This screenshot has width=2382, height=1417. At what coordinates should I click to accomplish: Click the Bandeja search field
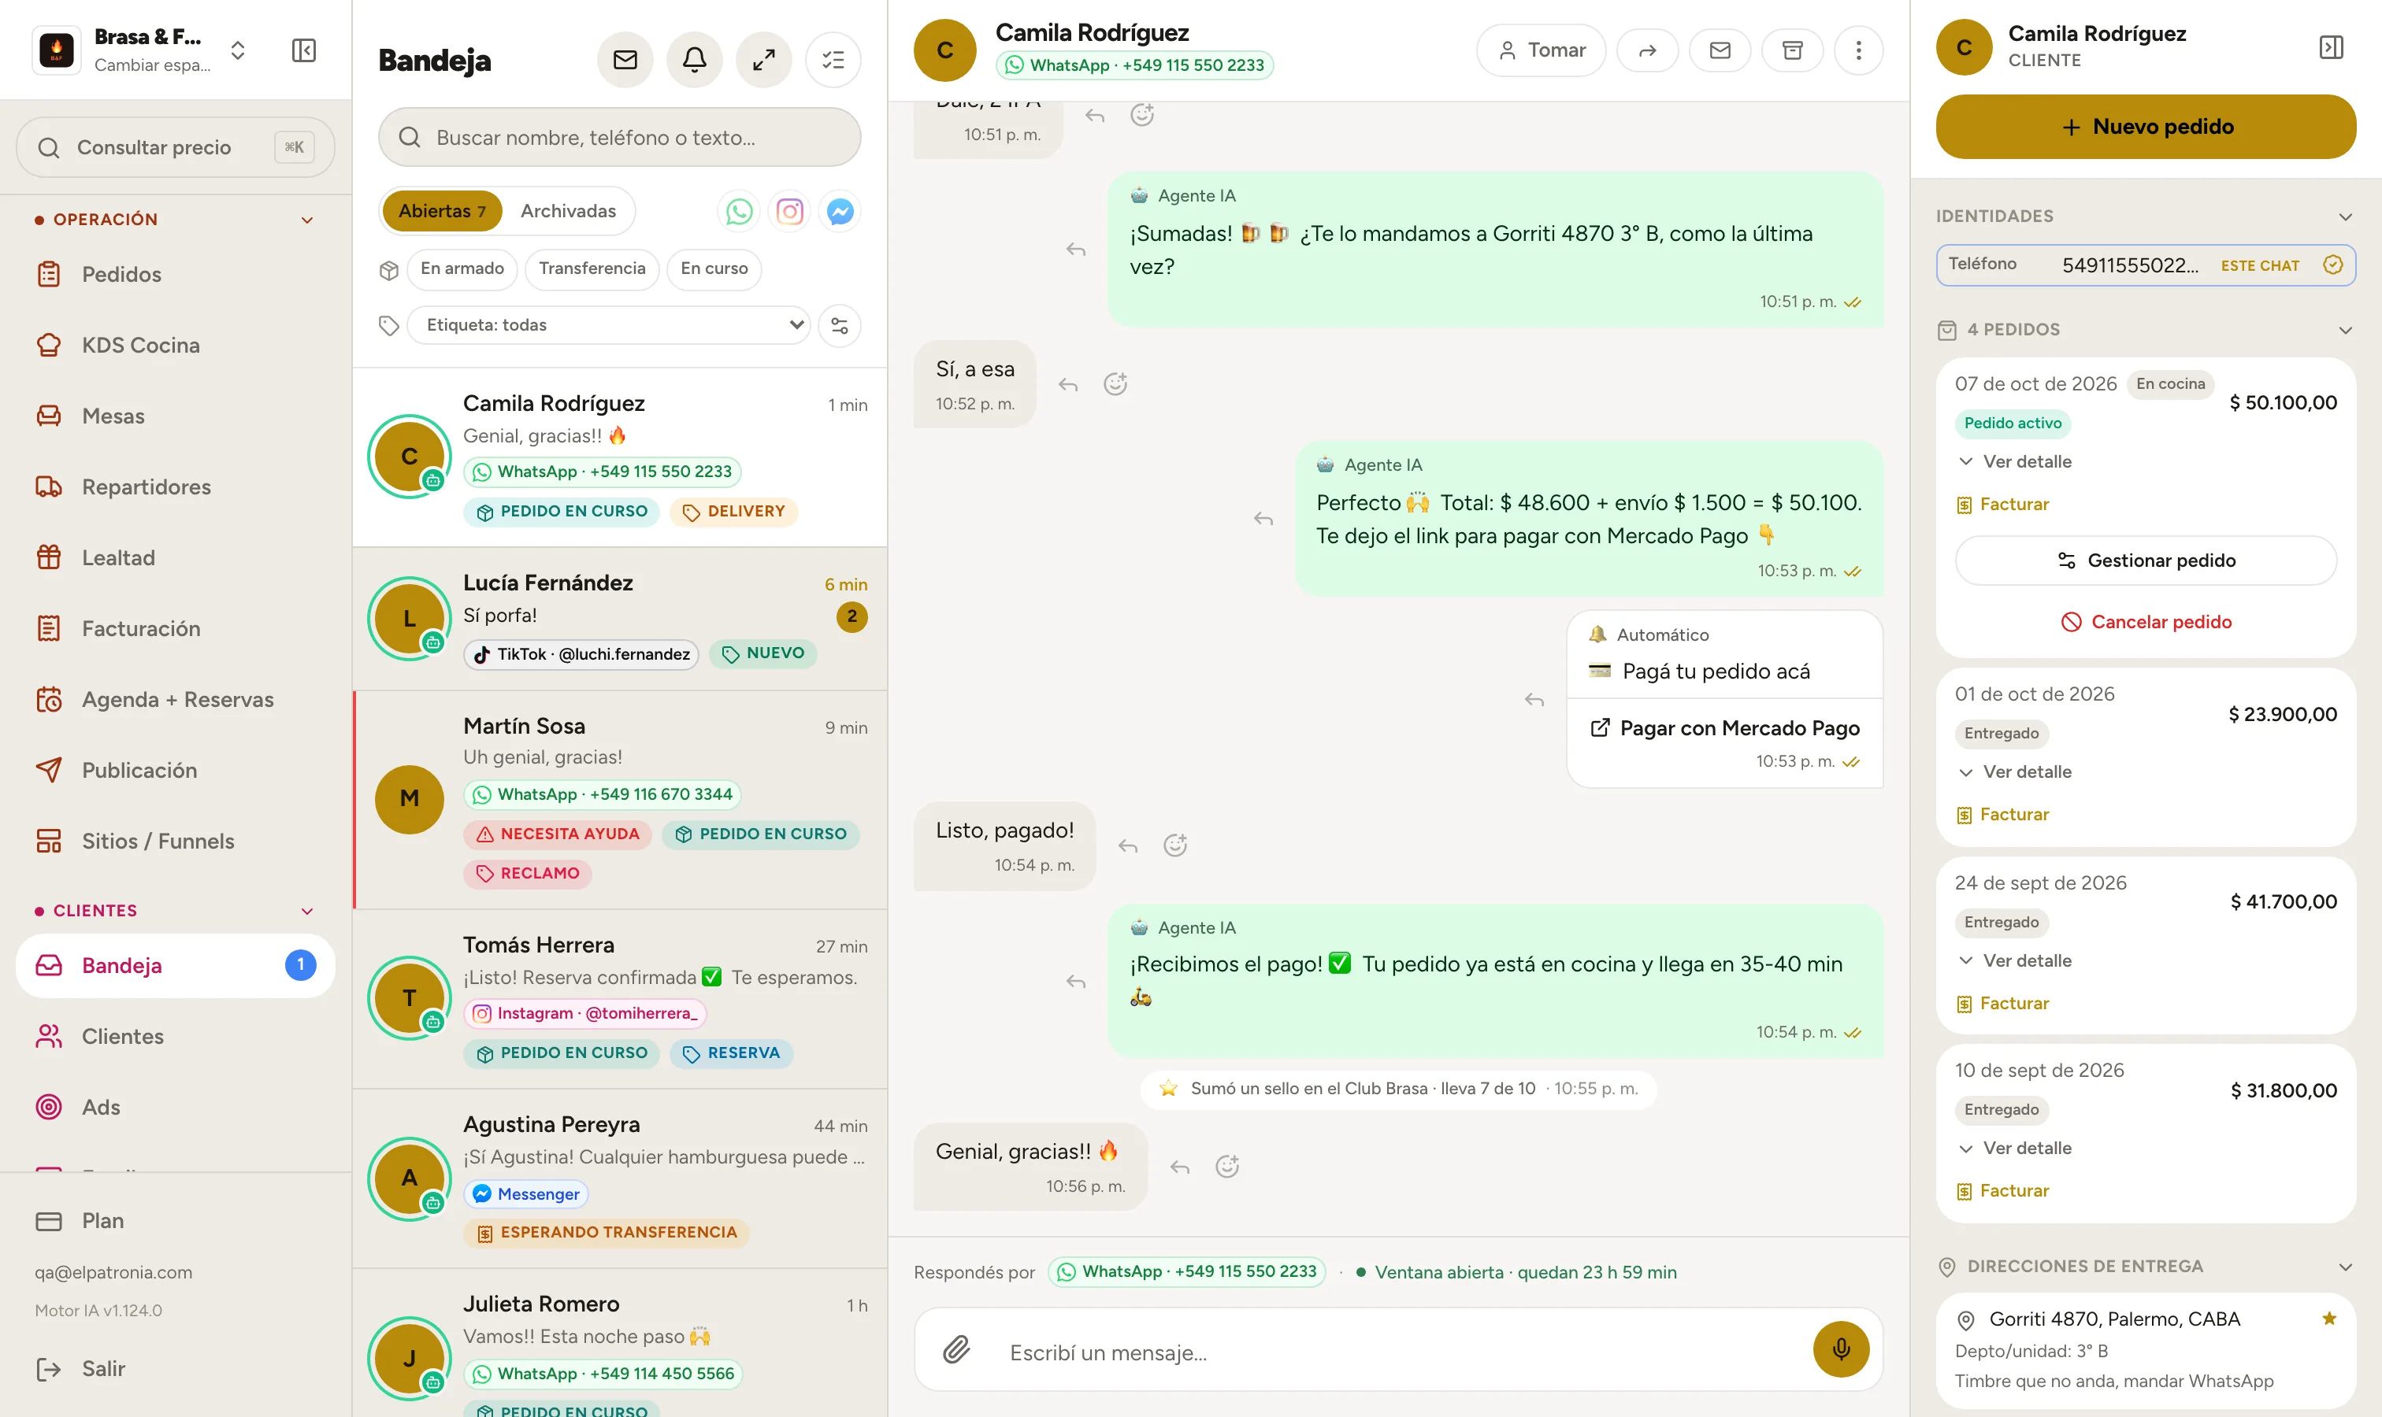coord(619,138)
